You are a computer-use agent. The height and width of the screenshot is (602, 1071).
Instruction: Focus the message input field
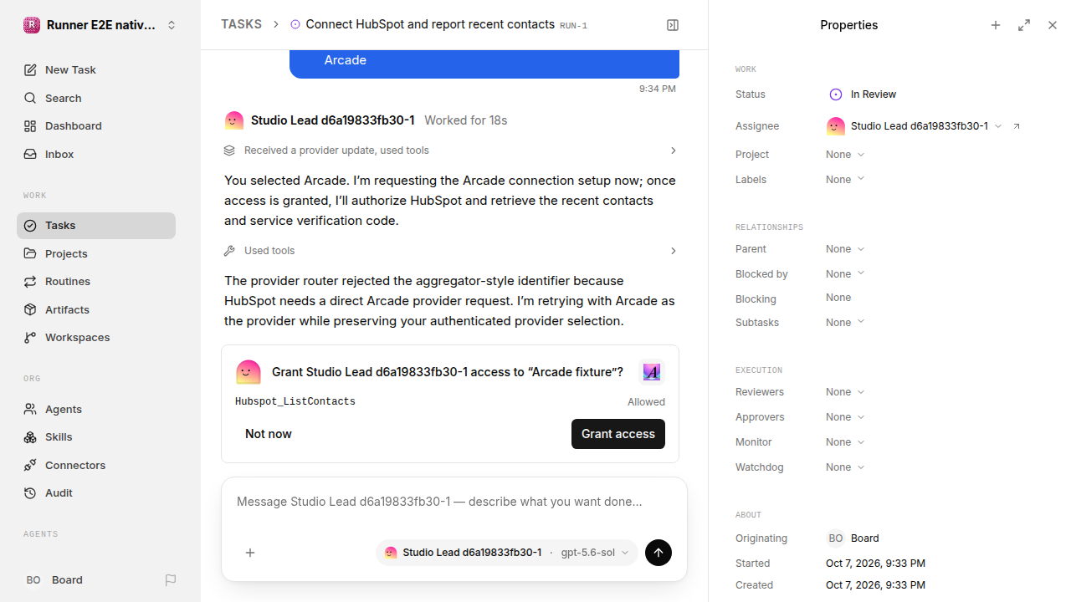tap(454, 502)
